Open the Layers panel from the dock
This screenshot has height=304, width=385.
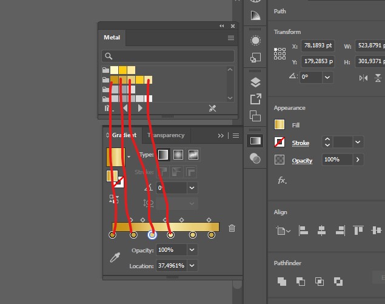click(255, 83)
